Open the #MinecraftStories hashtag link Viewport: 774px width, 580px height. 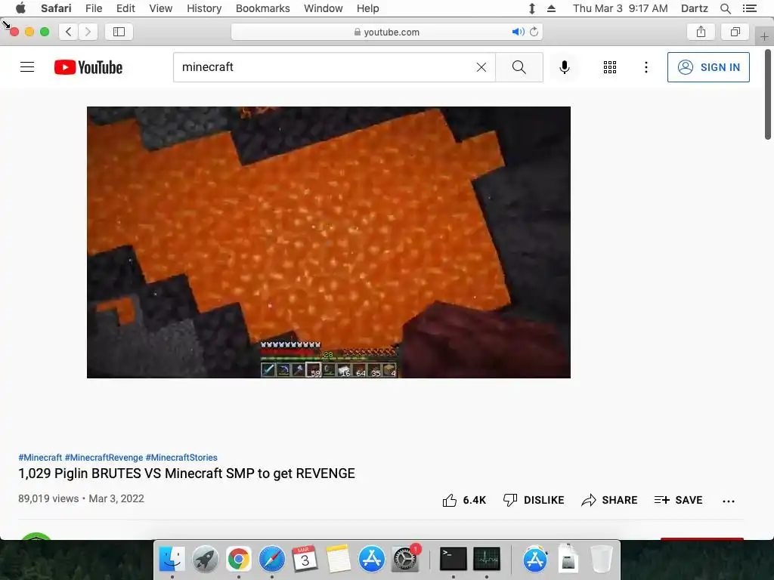pyautogui.click(x=181, y=457)
